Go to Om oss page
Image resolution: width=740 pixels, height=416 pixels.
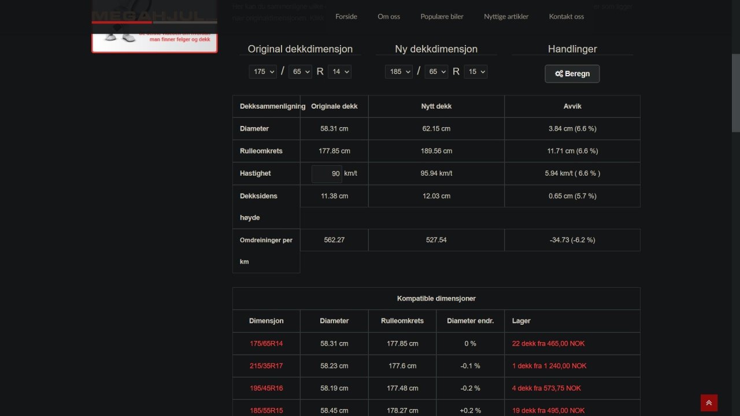[388, 17]
